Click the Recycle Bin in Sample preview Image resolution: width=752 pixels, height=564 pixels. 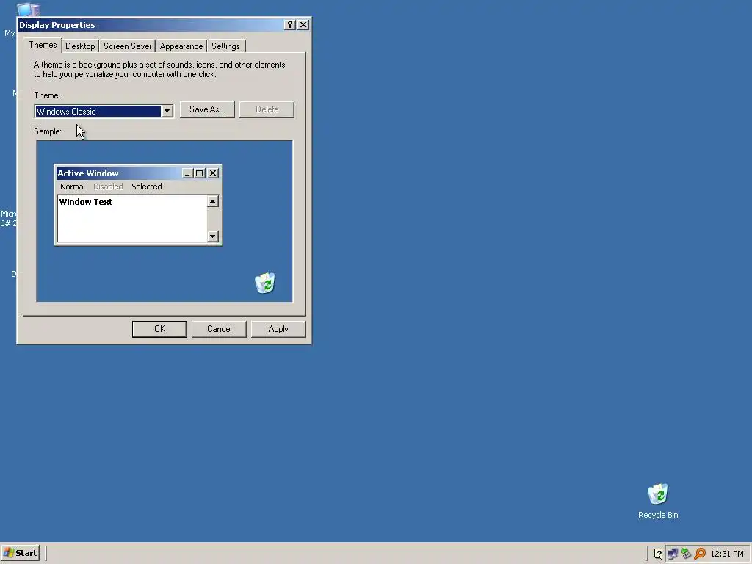[x=264, y=283]
